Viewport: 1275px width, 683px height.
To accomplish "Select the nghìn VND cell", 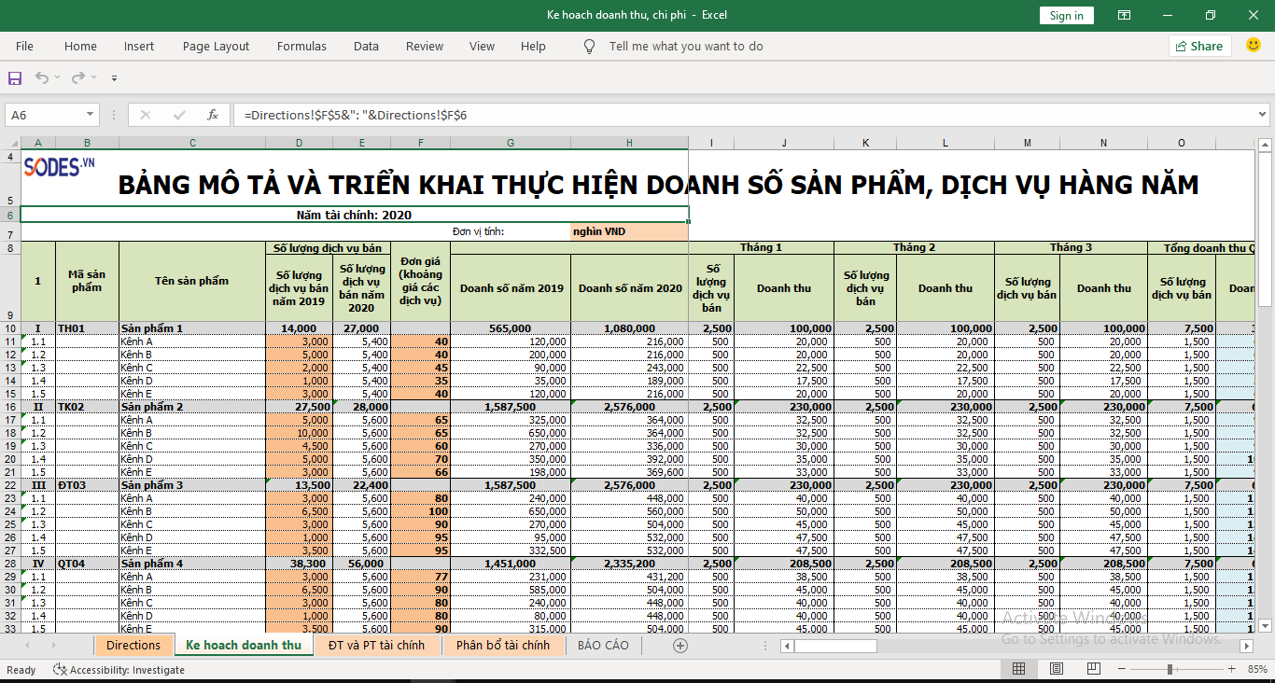I will [x=629, y=231].
